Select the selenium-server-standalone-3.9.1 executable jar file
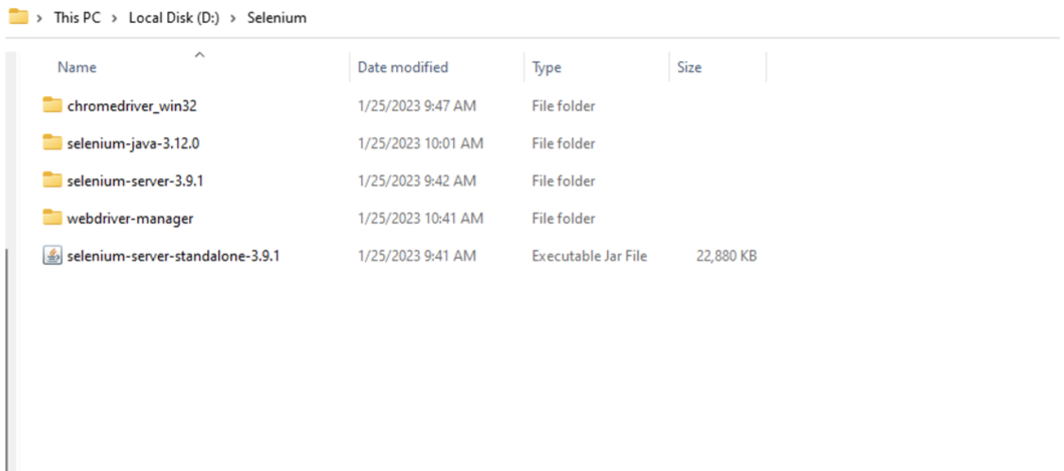 coord(172,256)
